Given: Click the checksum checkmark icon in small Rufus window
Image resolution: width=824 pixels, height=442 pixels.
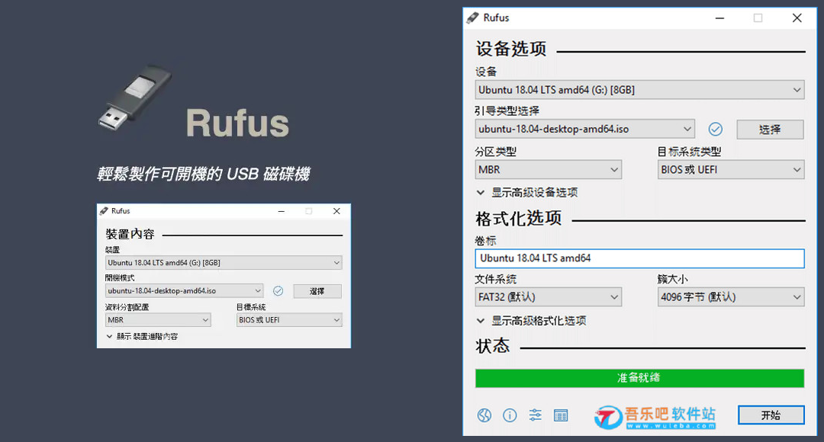Looking at the screenshot, I should [278, 291].
